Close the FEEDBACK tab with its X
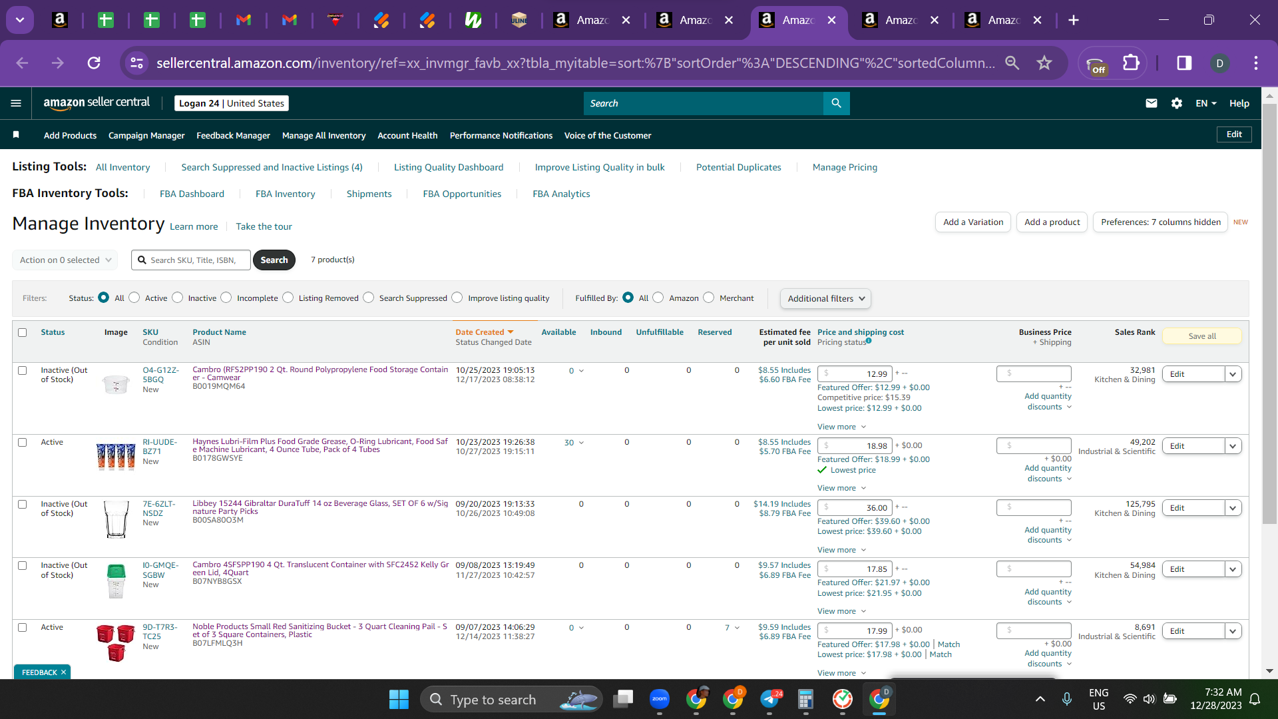Image resolution: width=1278 pixels, height=719 pixels. [63, 672]
